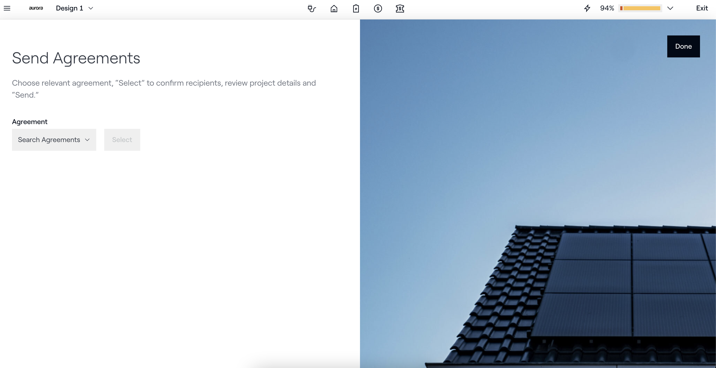The height and width of the screenshot is (368, 716).
Task: Click the 94% offset label
Action: [607, 8]
